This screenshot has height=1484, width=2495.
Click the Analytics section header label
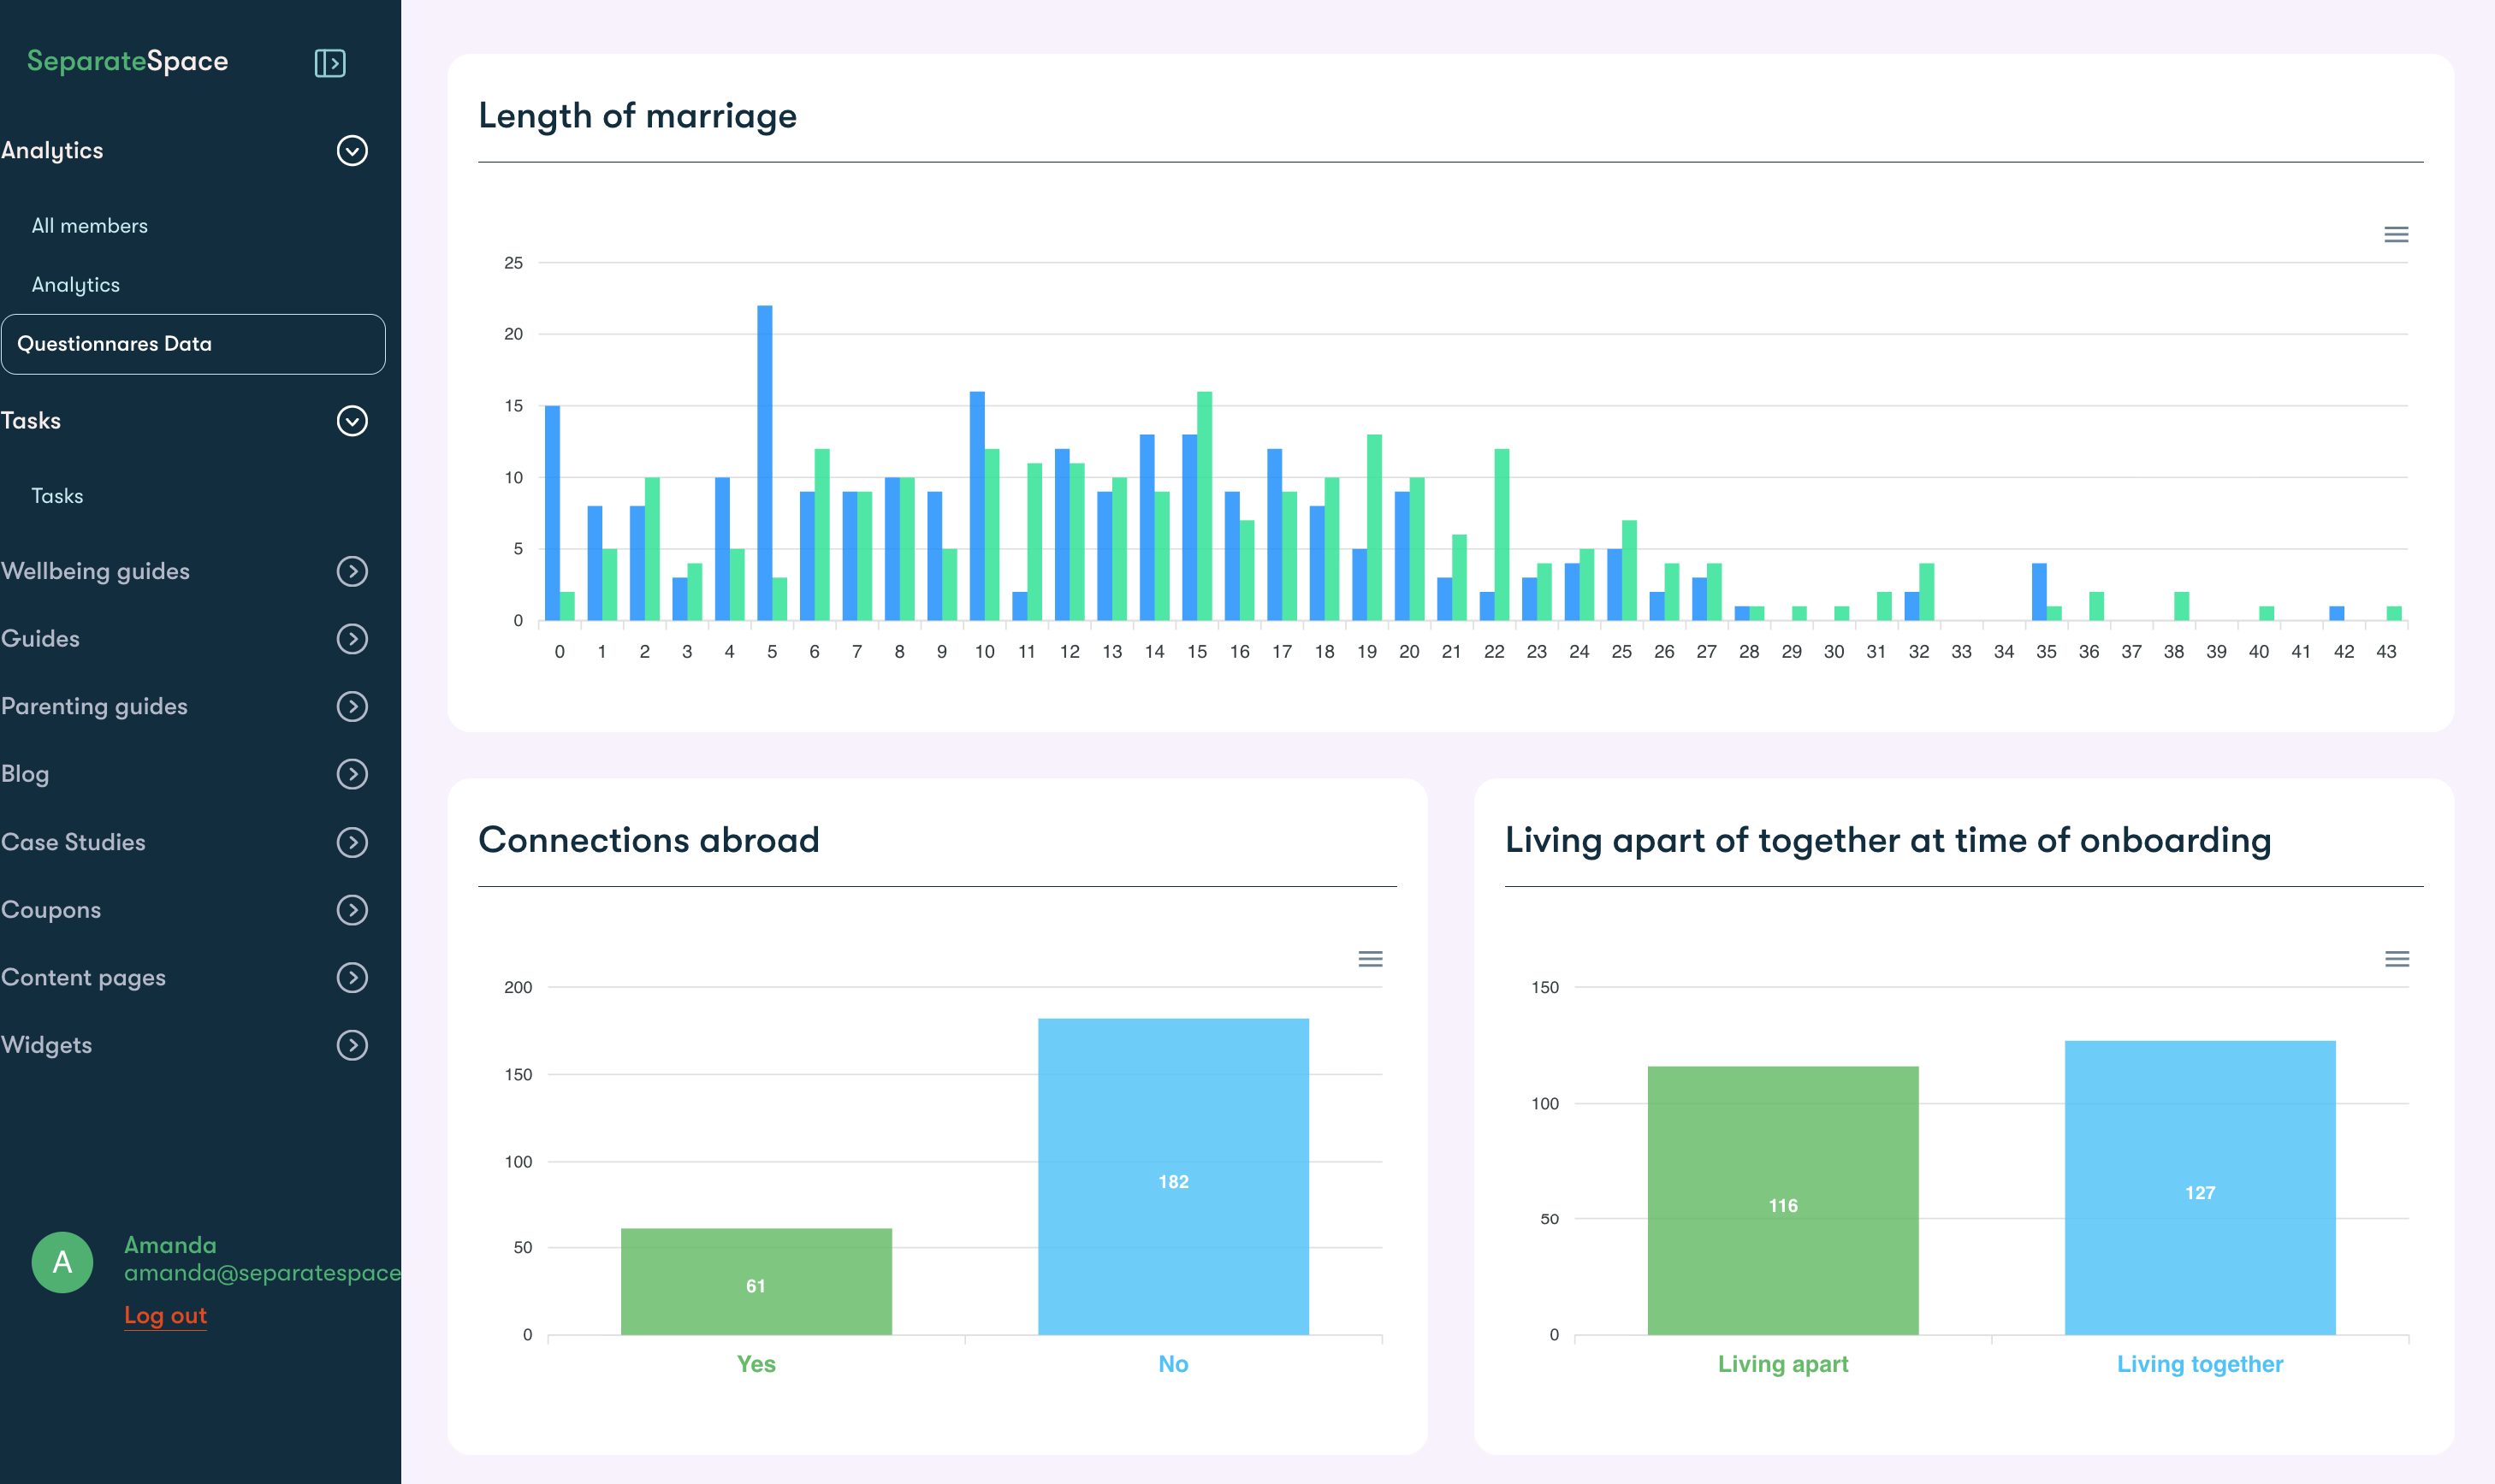pos(52,151)
